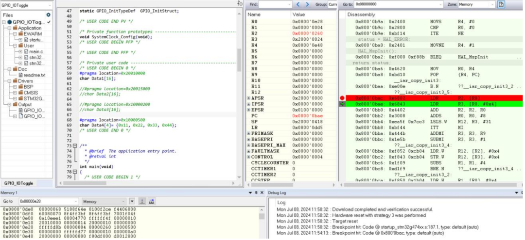Open Debug Log panel menu arrow

tap(517, 193)
